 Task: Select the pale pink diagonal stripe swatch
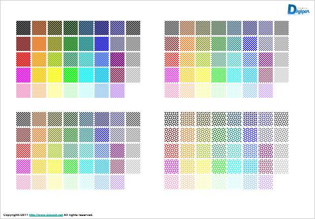pyautogui.click(x=23, y=182)
